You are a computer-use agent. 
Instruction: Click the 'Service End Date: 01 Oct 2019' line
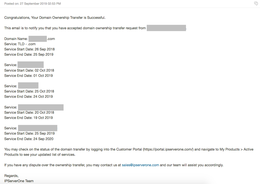(29, 76)
